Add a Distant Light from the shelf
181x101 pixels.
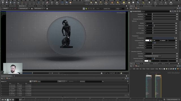click(x=118, y=3)
